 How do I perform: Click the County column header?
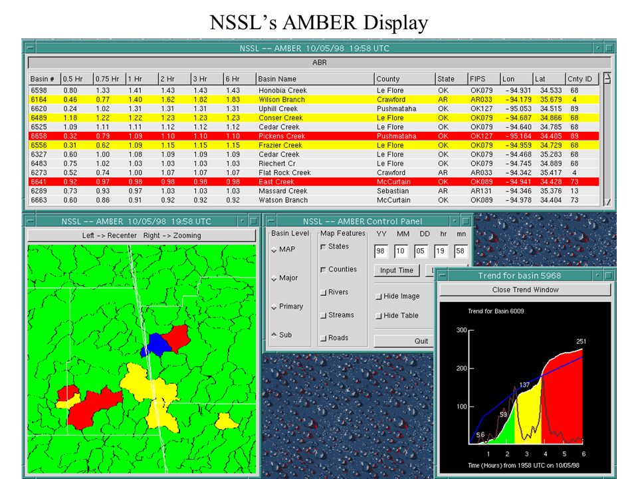405,79
